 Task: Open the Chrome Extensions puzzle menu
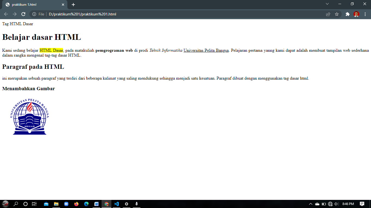(348, 14)
